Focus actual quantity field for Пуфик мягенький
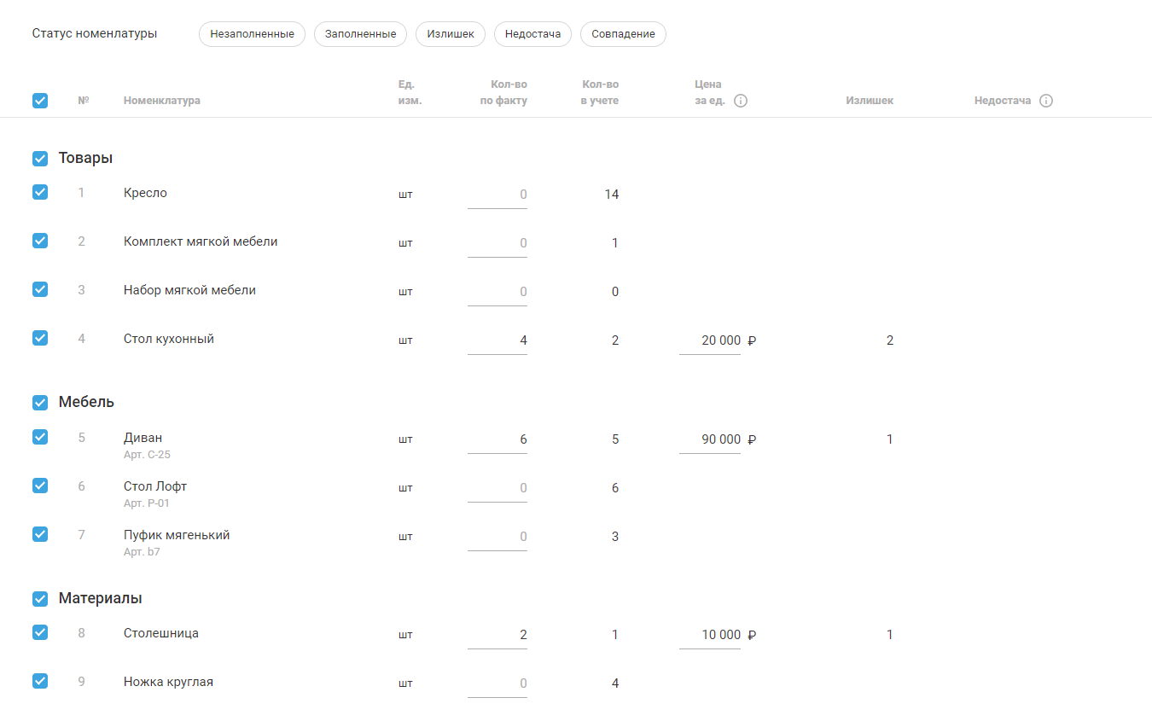The width and height of the screenshot is (1152, 727). coord(498,538)
